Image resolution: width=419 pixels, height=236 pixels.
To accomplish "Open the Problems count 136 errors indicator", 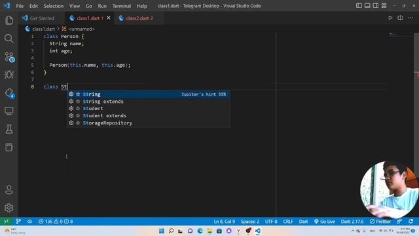I will click(x=56, y=222).
